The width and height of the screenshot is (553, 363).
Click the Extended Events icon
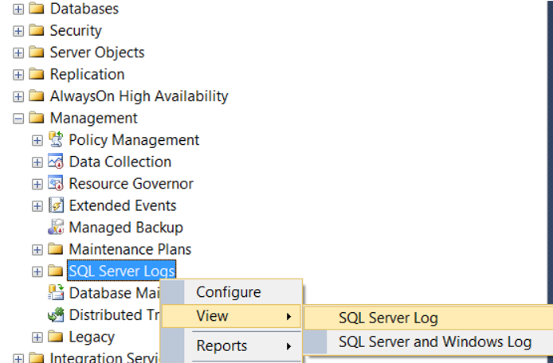(x=56, y=205)
